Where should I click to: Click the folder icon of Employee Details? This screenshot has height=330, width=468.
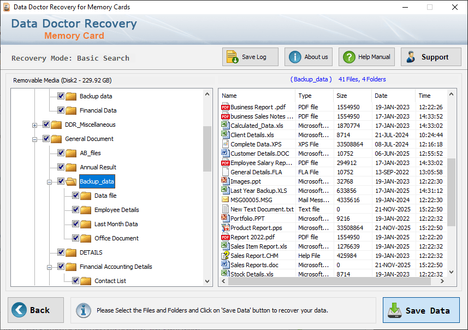click(86, 210)
